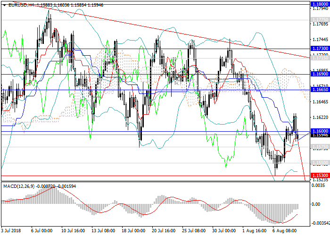Select the 1.18000 blue price level label
This screenshot has width=330, height=236.
(x=320, y=4)
